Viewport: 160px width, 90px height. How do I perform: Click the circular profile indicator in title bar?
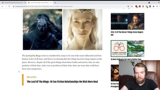tap(149, 2)
